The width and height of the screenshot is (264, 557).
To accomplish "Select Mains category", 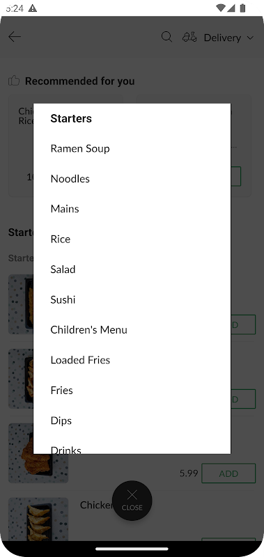I will (65, 209).
